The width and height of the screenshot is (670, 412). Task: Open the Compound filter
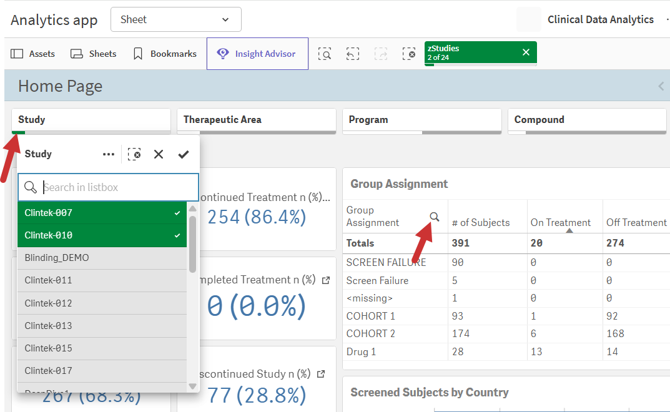pos(587,120)
